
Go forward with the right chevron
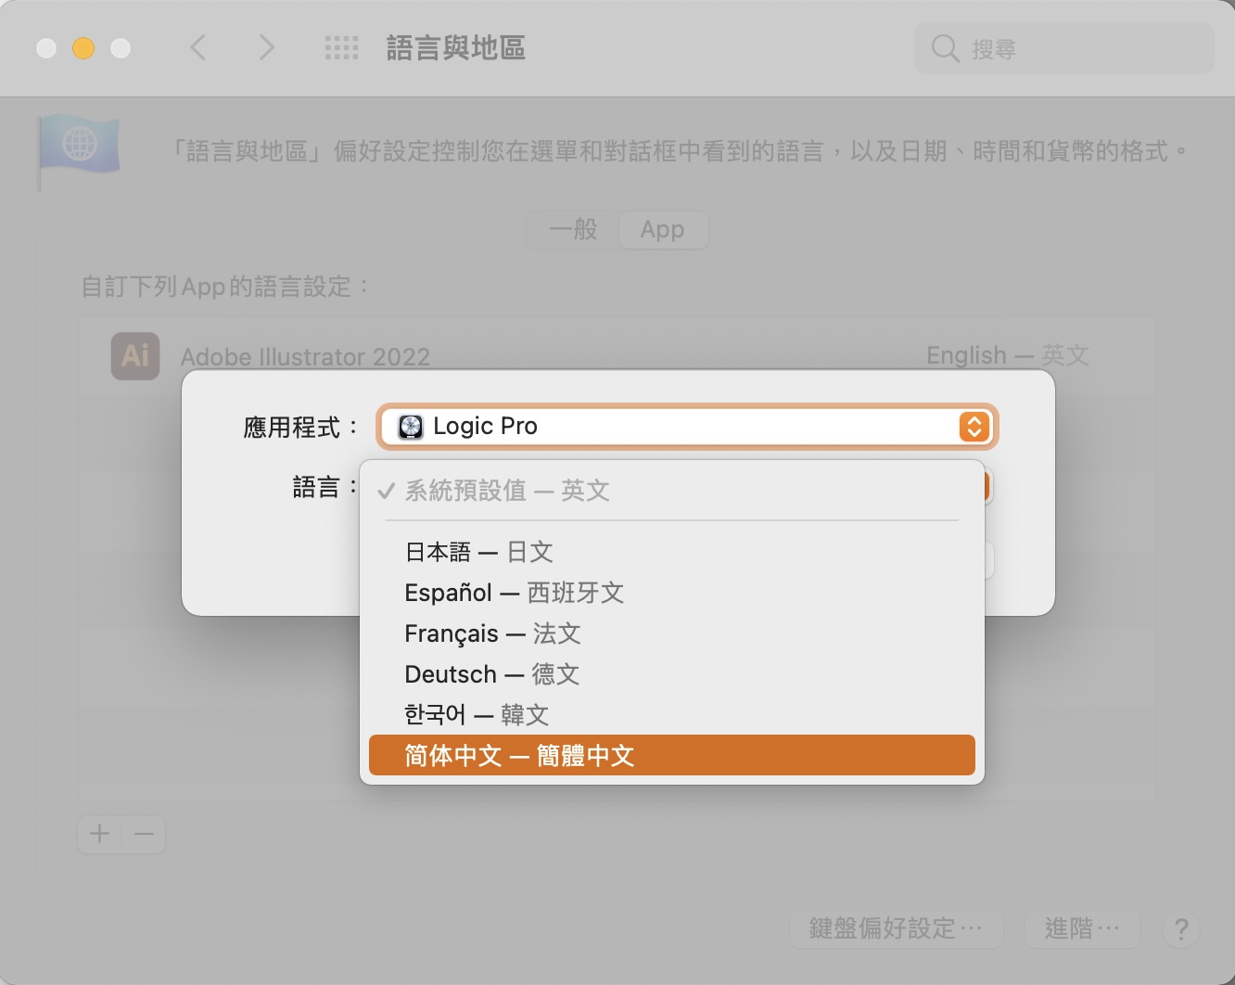pyautogui.click(x=266, y=47)
